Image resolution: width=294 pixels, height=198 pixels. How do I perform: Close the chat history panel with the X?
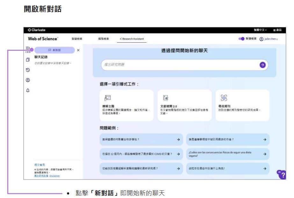[78, 50]
